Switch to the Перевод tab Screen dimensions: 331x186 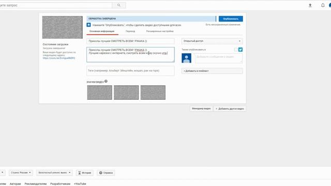click(x=130, y=31)
